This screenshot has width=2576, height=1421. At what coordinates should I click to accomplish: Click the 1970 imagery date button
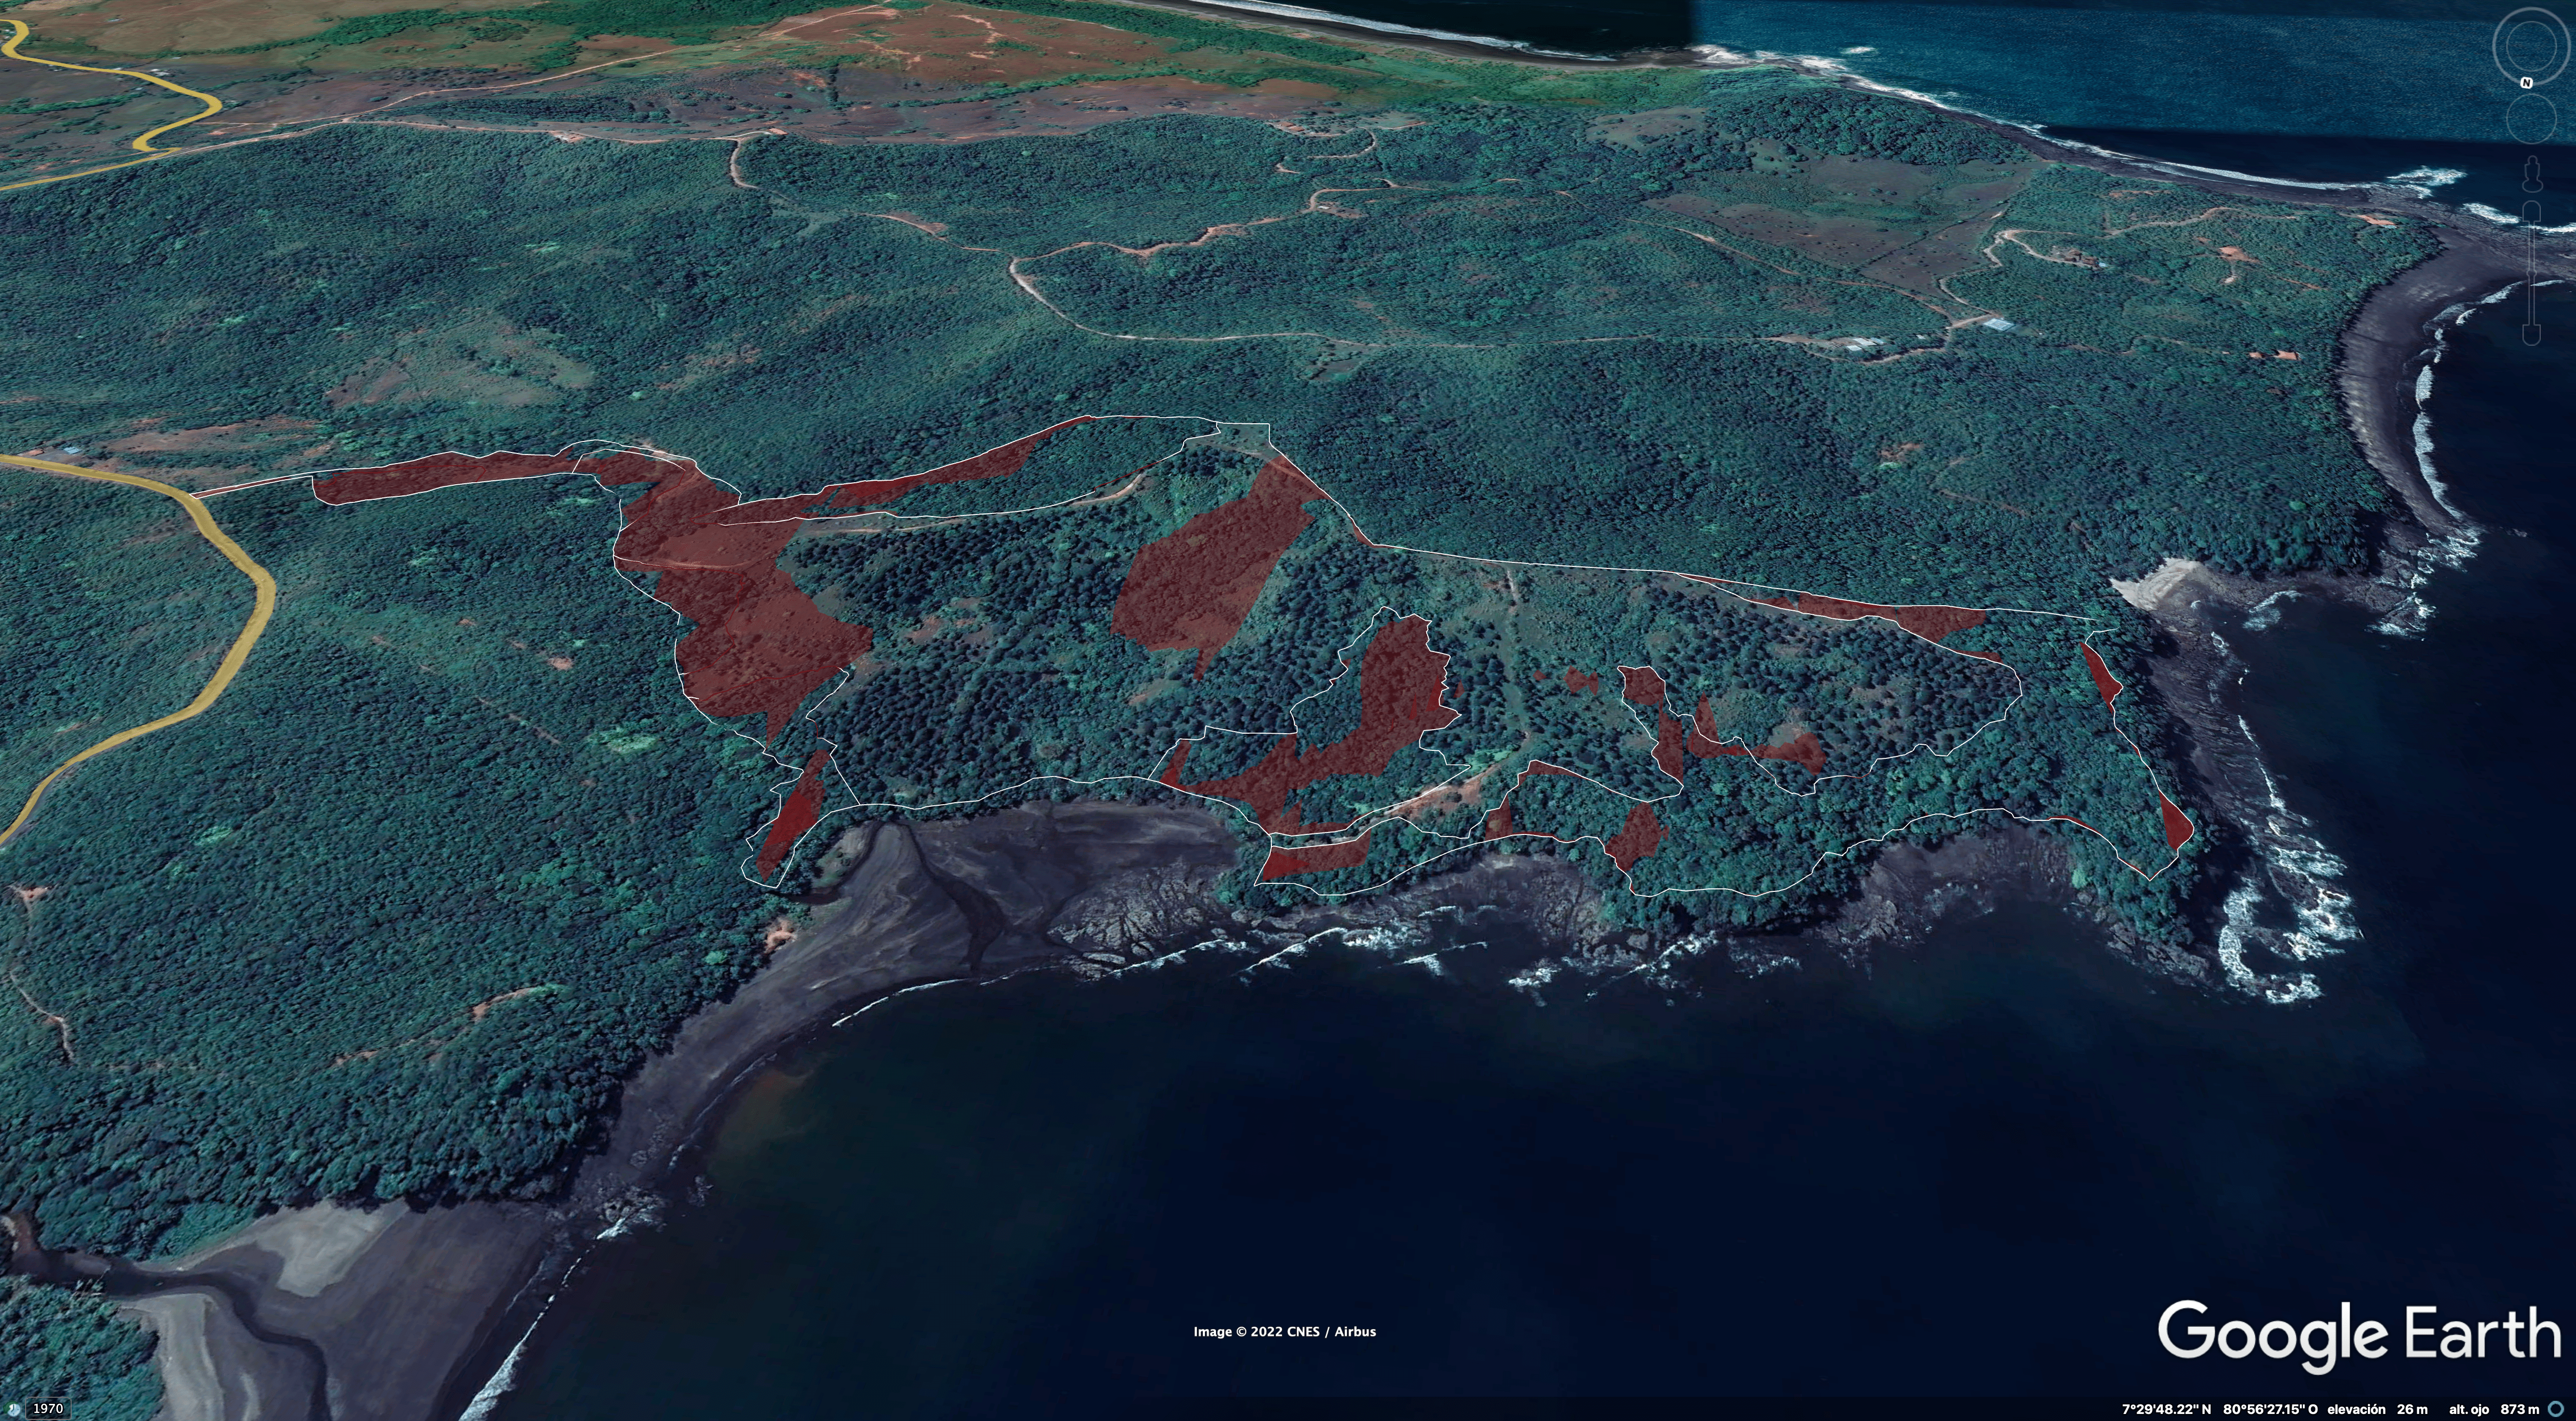click(47, 1409)
